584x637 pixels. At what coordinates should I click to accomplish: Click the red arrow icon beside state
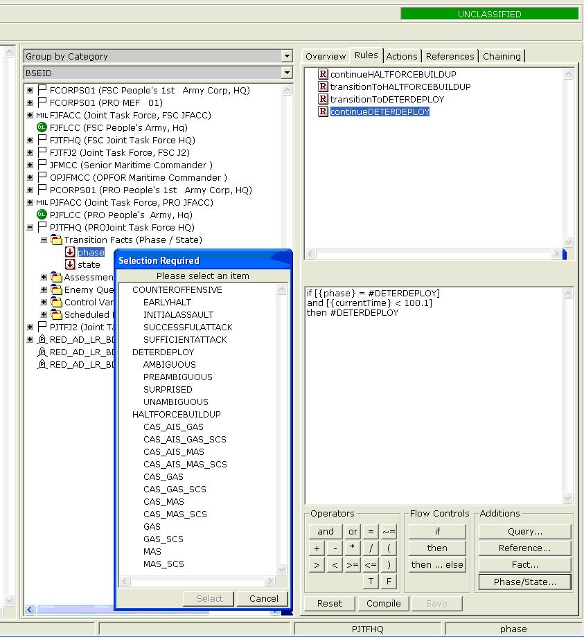point(70,264)
